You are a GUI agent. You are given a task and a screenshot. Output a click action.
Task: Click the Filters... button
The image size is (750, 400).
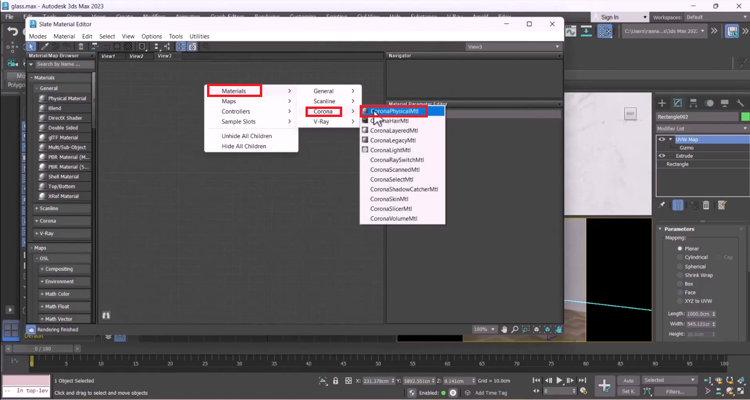coord(675,391)
